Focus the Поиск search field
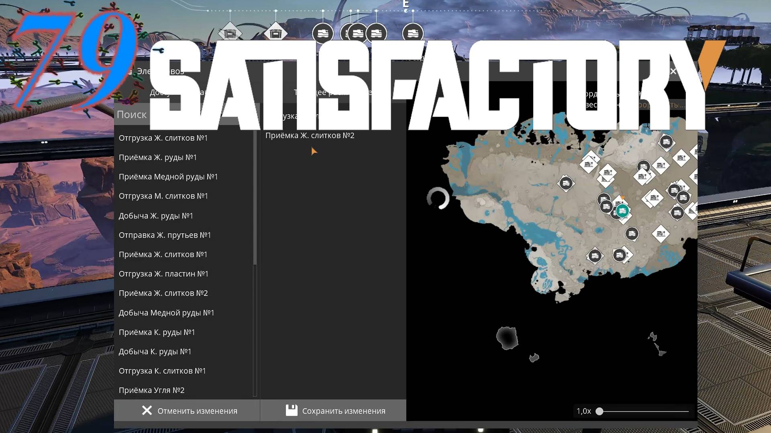This screenshot has height=433, width=771. [133, 115]
